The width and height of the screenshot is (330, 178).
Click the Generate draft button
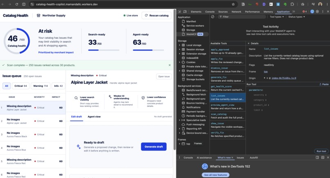pos(154,147)
